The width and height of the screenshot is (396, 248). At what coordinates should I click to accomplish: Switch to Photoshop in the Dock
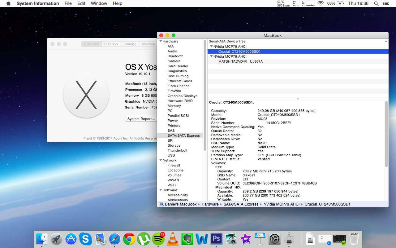click(x=216, y=239)
